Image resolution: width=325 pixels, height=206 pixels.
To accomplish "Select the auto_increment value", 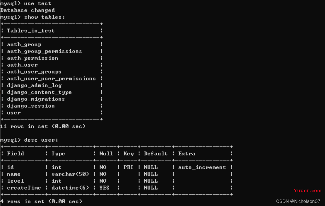I will [202, 167].
